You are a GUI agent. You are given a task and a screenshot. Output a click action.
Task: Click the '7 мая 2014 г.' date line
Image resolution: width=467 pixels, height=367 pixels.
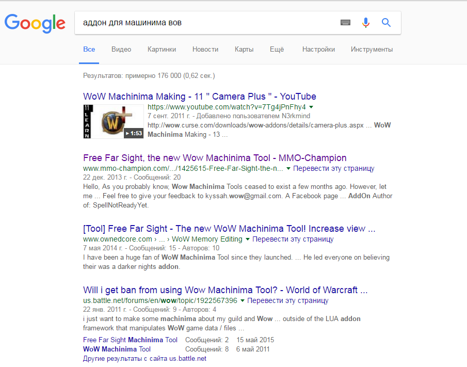151,248
